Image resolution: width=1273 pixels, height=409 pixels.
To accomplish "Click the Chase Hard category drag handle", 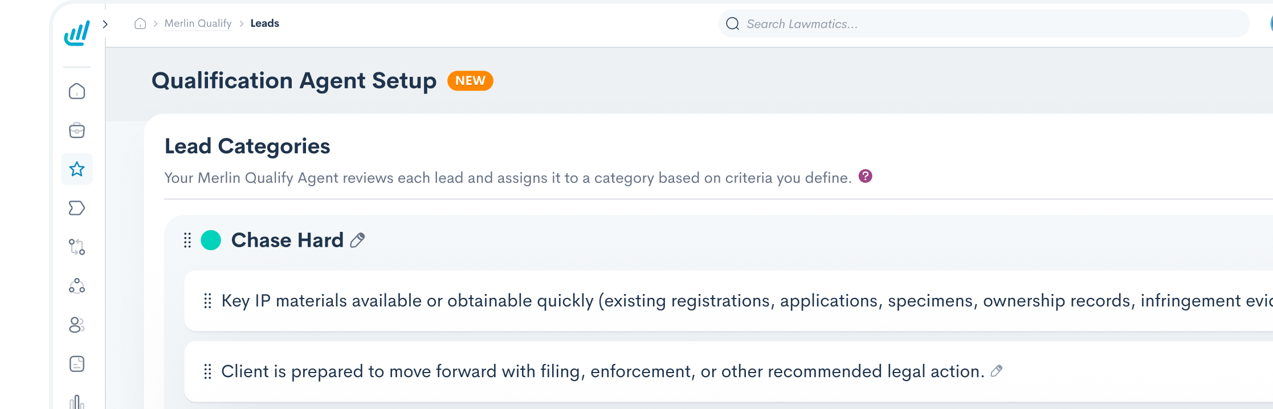I will click(x=187, y=240).
